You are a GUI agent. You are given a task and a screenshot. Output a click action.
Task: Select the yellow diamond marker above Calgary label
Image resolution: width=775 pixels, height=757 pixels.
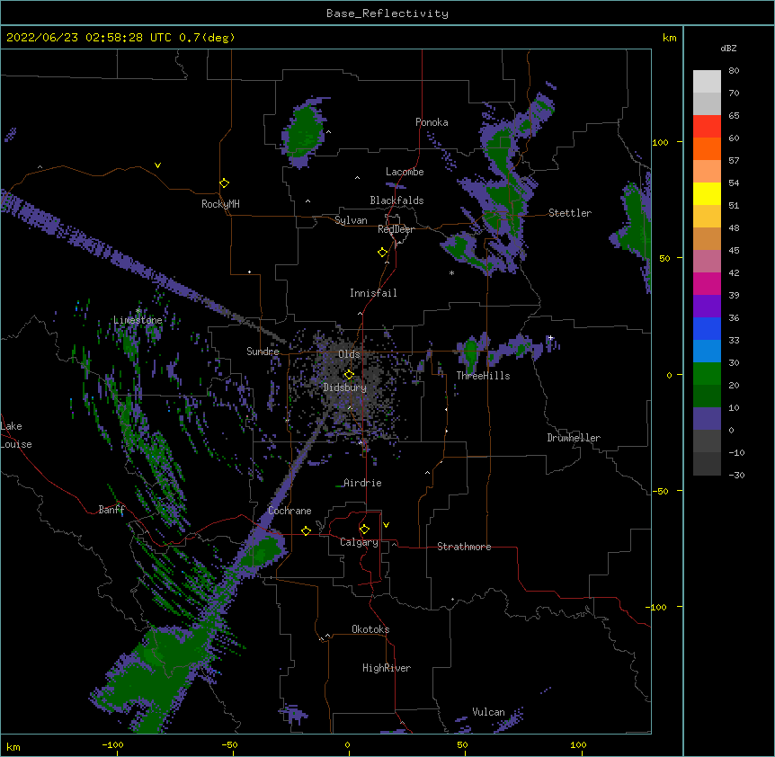click(x=364, y=530)
